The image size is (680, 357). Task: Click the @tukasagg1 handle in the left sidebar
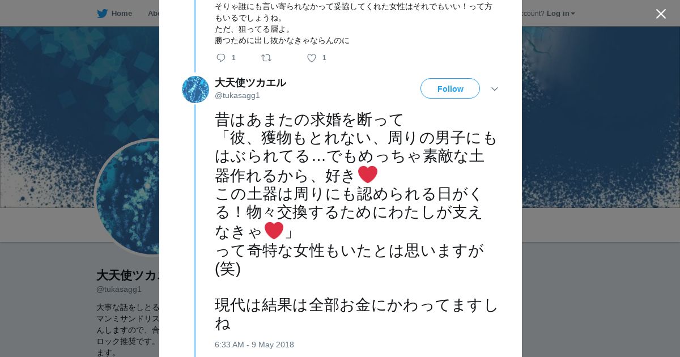[x=119, y=289]
